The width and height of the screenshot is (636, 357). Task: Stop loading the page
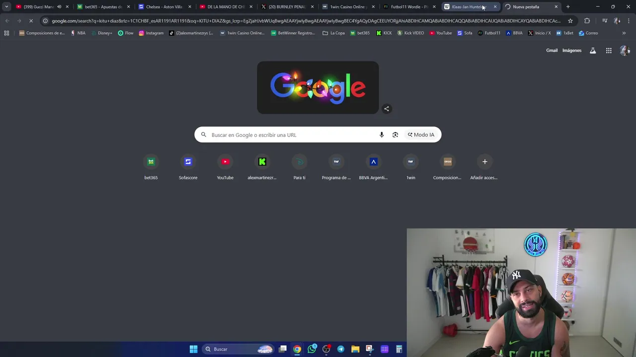(31, 21)
